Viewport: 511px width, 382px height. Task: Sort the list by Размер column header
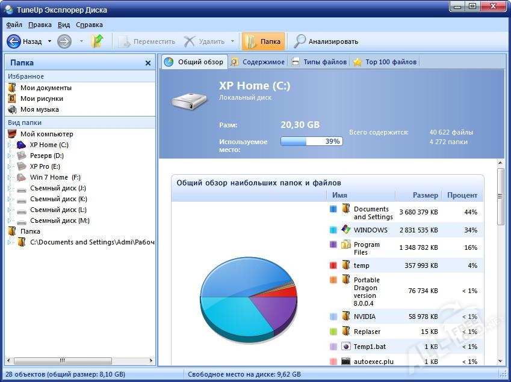[425, 195]
